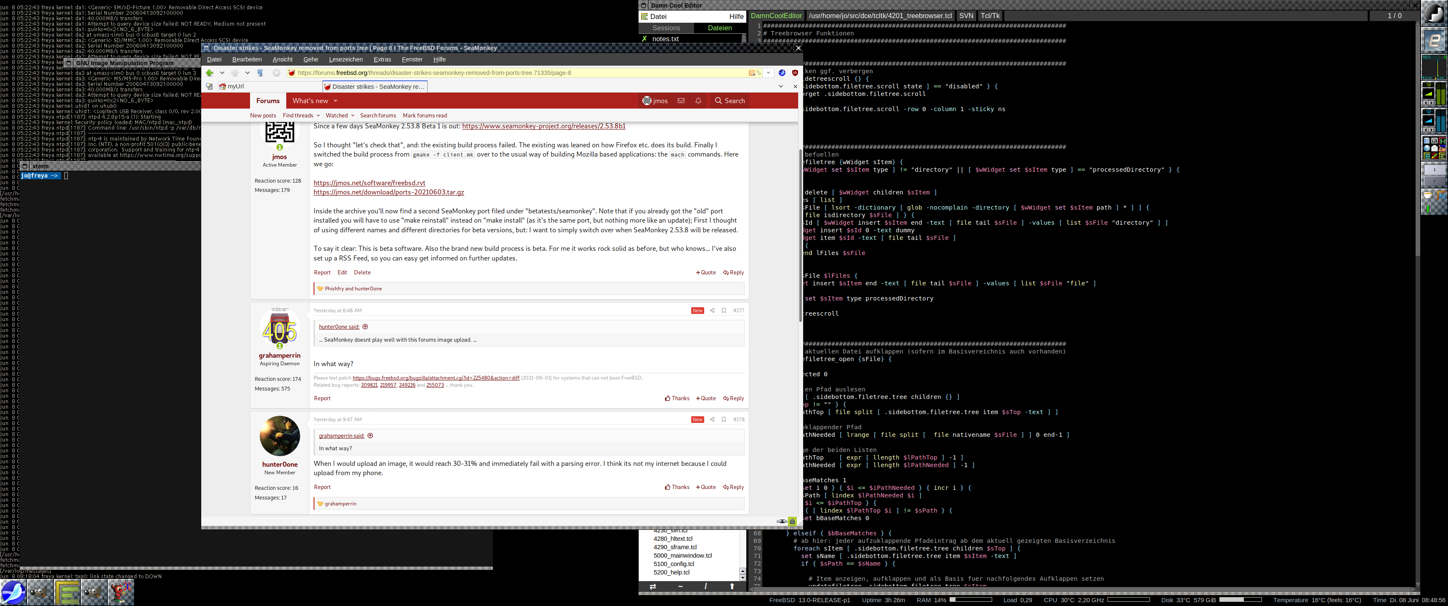Select the Forums navigation tab
1448x606 pixels.
click(268, 101)
